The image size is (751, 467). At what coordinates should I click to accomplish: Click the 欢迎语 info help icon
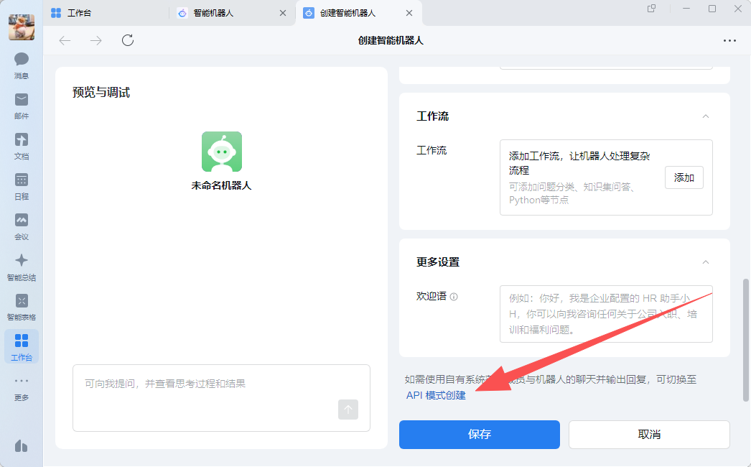(x=454, y=297)
